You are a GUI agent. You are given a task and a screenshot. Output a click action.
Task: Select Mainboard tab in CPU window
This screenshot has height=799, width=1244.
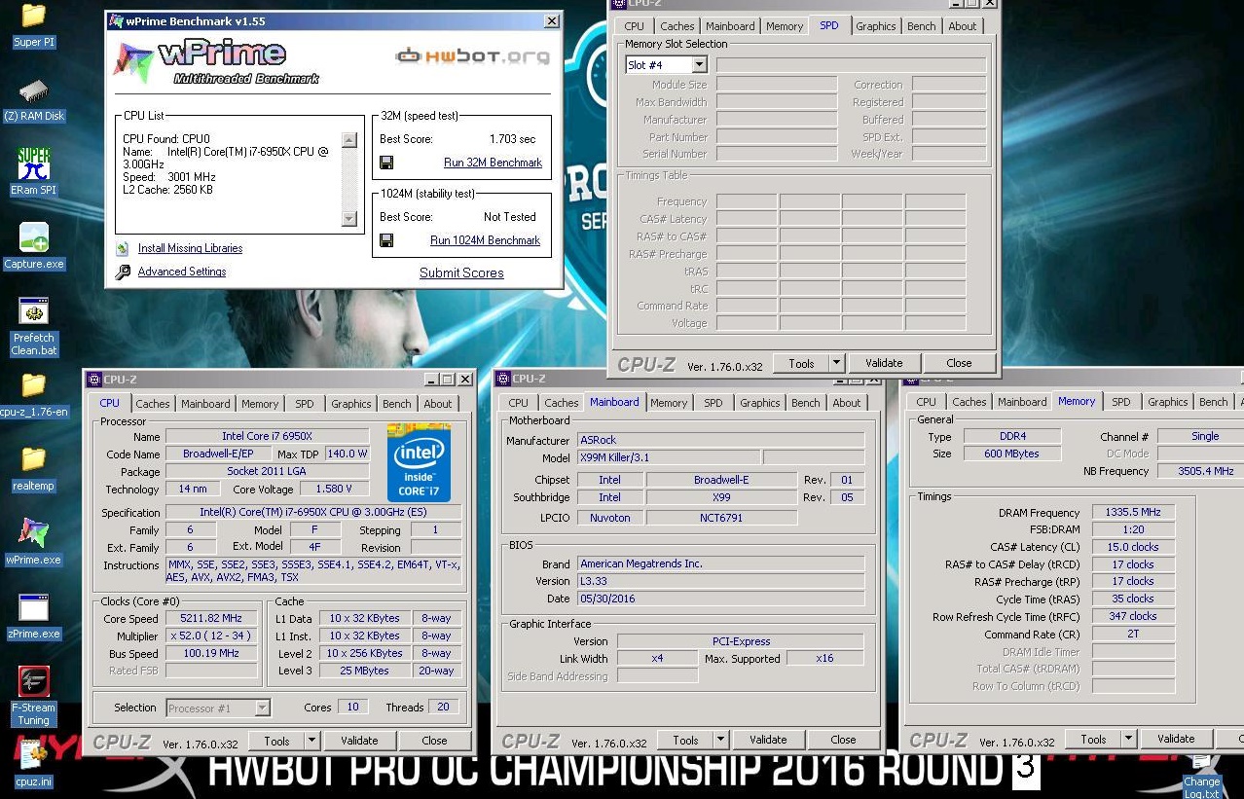(x=205, y=404)
